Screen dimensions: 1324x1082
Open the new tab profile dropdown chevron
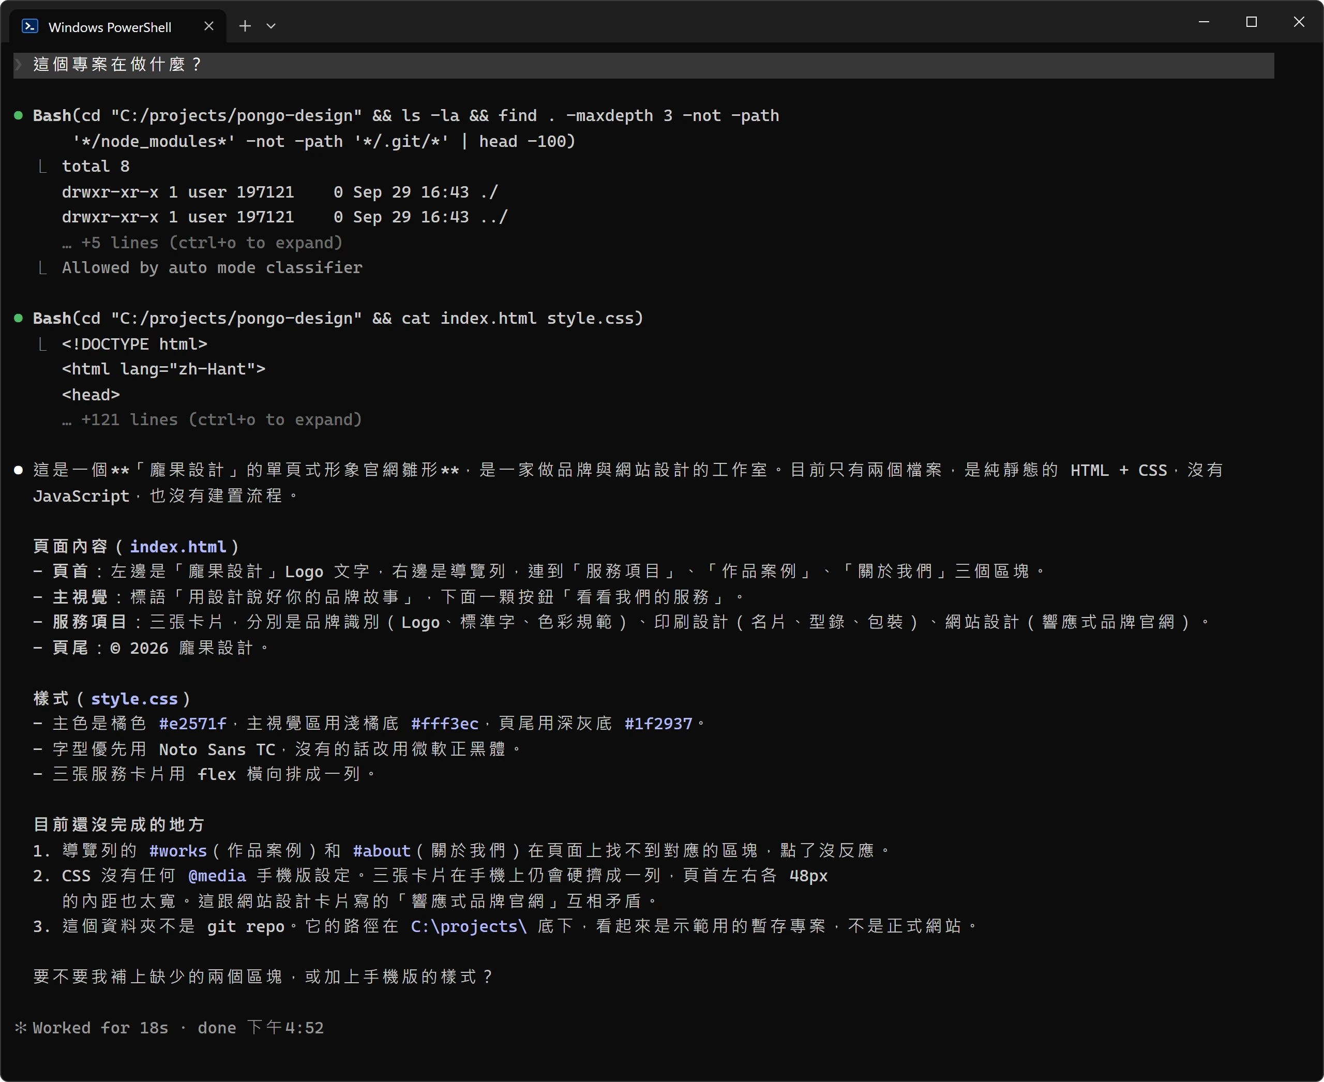271,26
